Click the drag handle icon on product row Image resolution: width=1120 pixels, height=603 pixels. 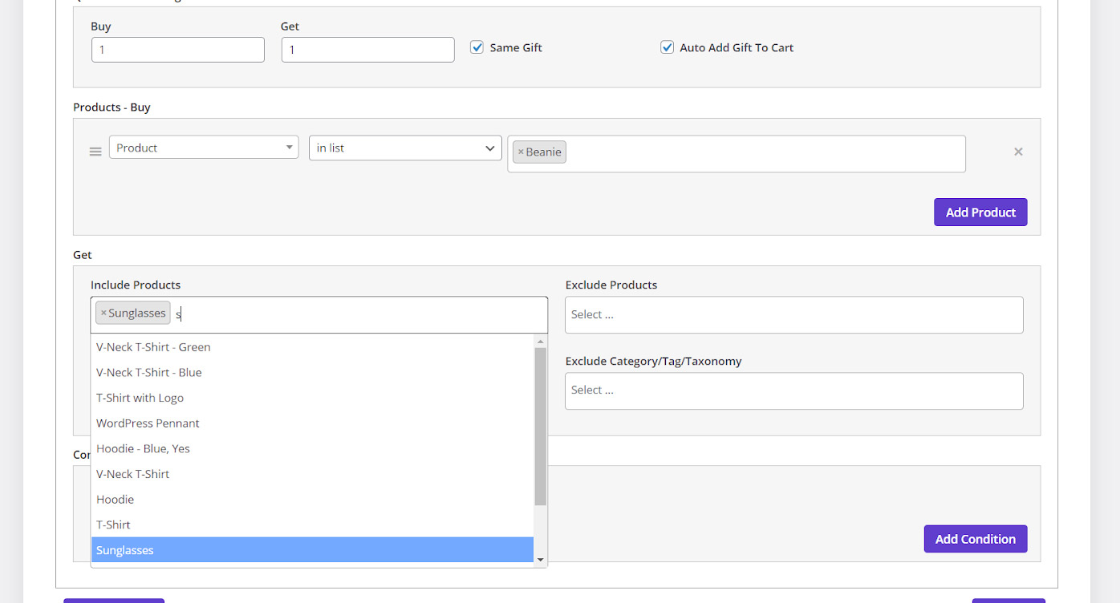click(95, 152)
